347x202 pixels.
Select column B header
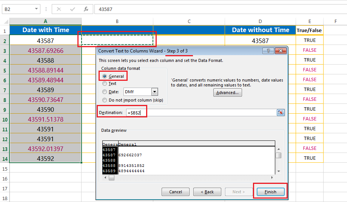tap(117, 22)
